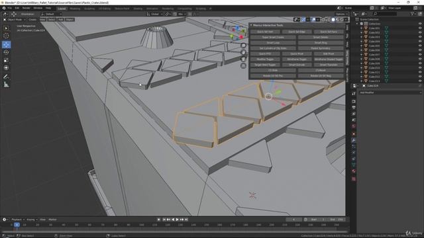Open the Global transform orientation dropdown
424x238 pixels.
[x=154, y=14]
